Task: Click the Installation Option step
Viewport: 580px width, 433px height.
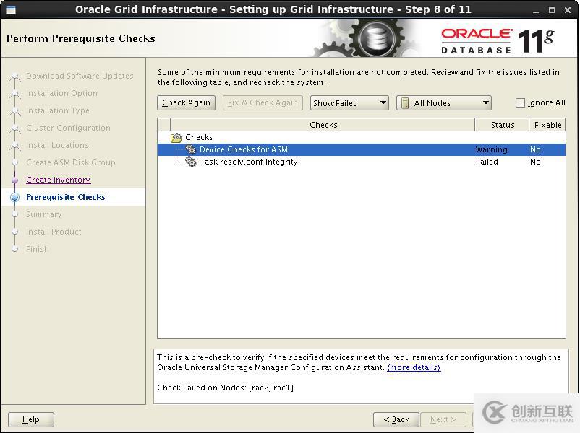Action: (x=61, y=93)
